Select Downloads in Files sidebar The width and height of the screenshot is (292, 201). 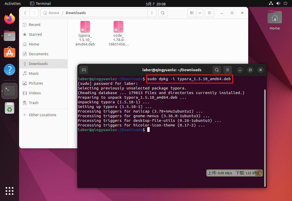[43, 64]
